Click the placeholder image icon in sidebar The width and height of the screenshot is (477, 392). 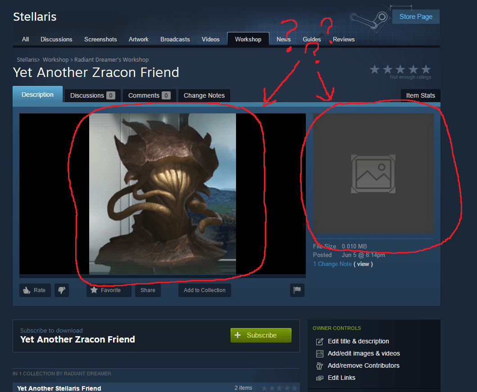[373, 173]
